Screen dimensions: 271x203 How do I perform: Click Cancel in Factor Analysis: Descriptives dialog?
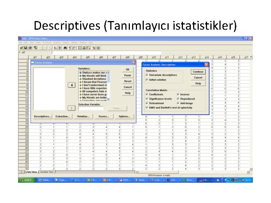(x=198, y=78)
